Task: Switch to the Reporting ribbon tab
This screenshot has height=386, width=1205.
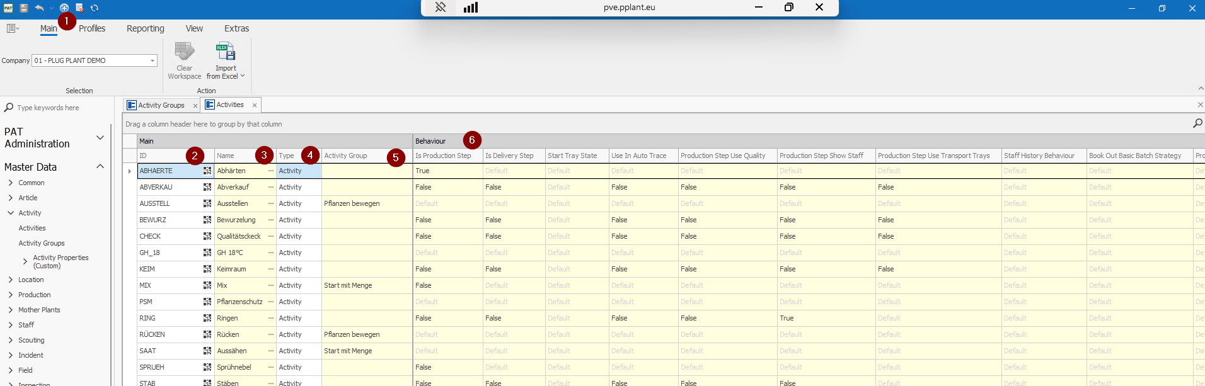Action: tap(145, 28)
